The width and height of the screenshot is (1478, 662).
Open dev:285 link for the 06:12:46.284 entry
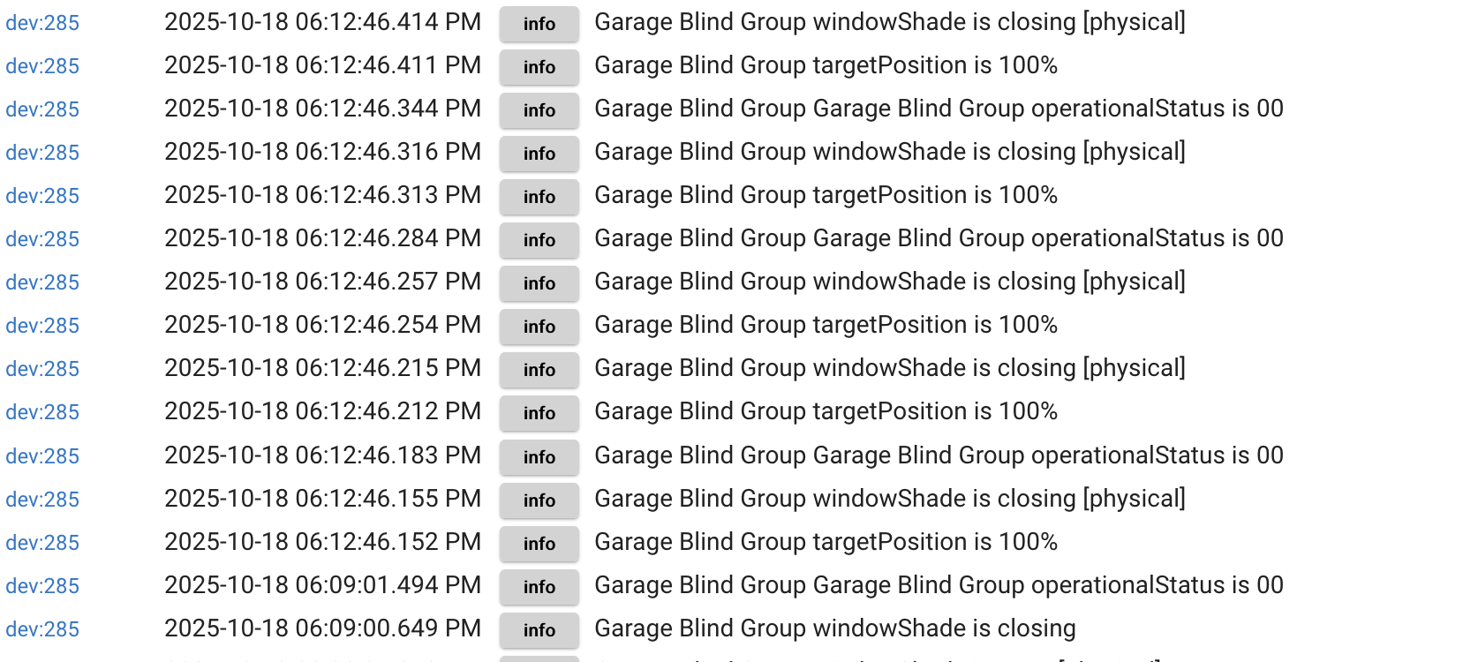(x=42, y=239)
